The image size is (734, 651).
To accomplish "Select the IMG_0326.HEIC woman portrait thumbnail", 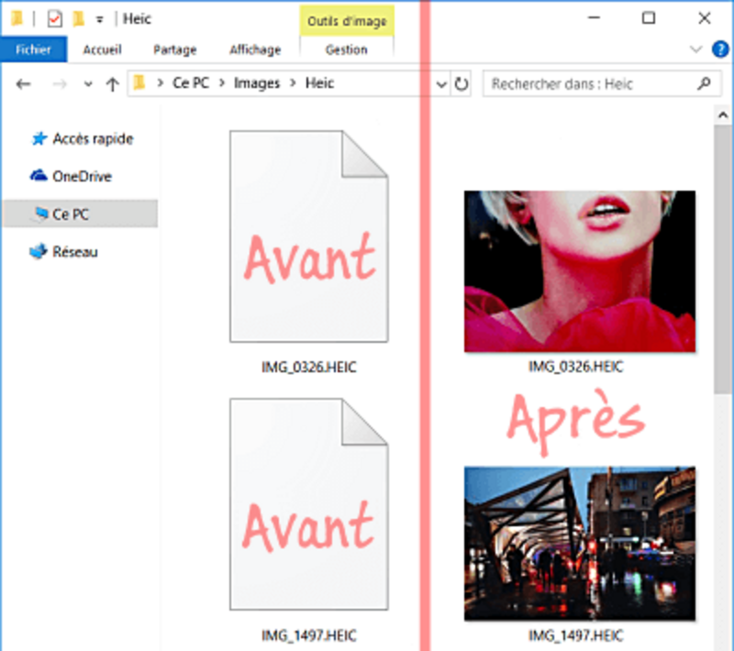I will point(580,271).
